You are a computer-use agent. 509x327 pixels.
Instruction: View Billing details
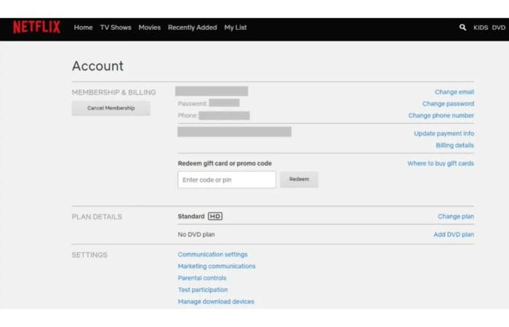coord(454,145)
